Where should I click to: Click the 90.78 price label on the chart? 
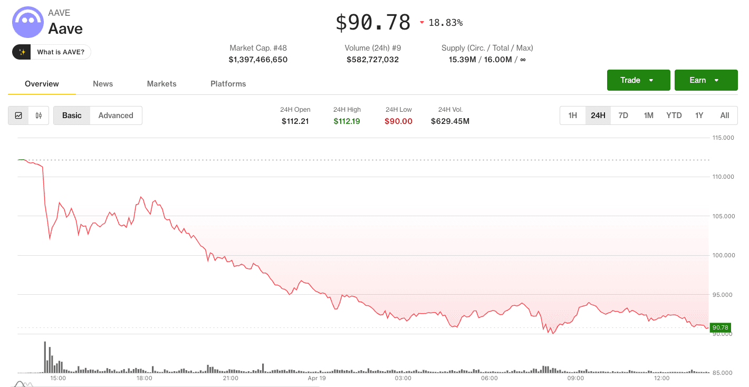(720, 327)
